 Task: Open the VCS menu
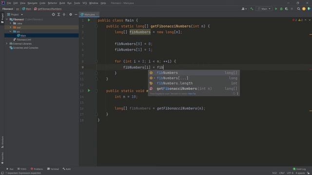coord(84,3)
